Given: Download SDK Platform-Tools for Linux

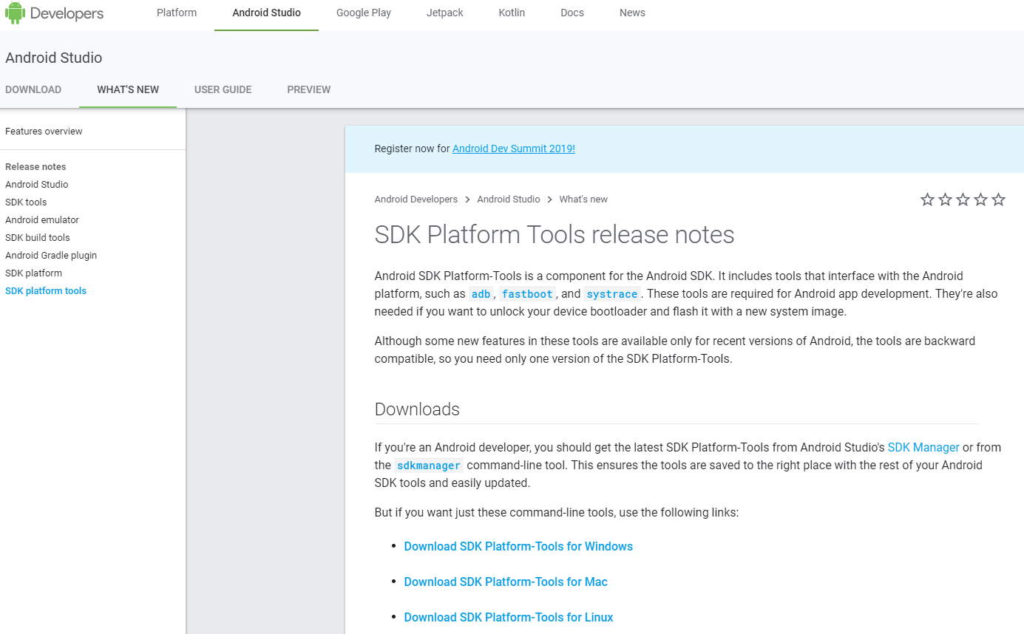Looking at the screenshot, I should 509,618.
